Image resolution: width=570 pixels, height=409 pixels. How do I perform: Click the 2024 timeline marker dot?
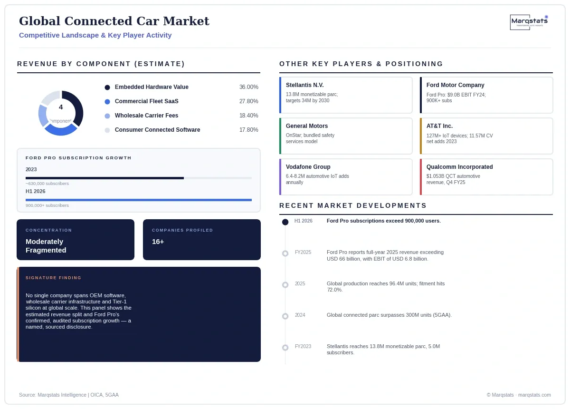click(x=285, y=316)
